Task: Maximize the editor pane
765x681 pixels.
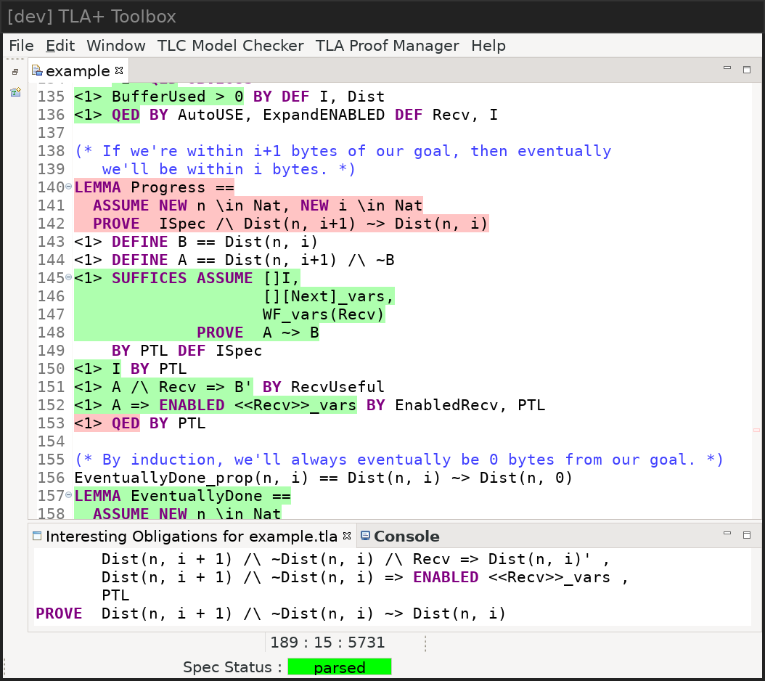Action: point(746,70)
